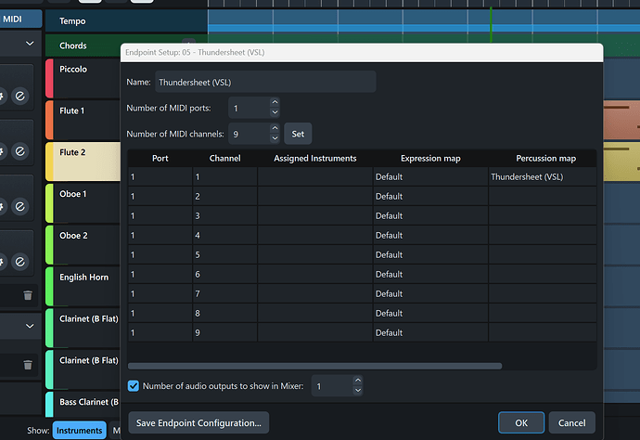This screenshot has width=640, height=440.
Task: Click Save Endpoint Configuration button
Action: point(198,422)
